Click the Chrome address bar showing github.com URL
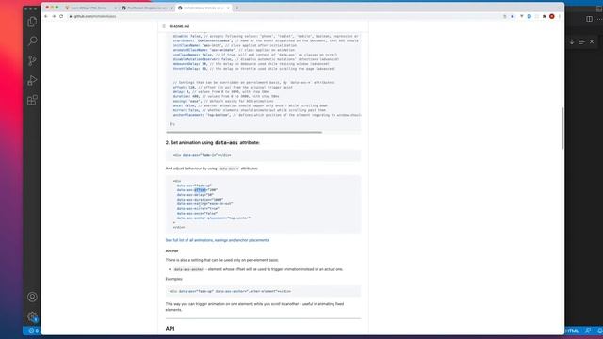Image resolution: width=603 pixels, height=339 pixels. click(x=285, y=16)
